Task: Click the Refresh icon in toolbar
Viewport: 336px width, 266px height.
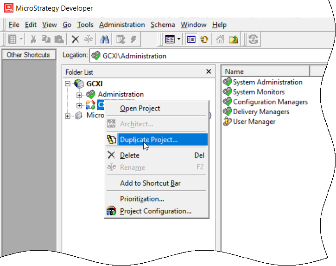Action: pos(253,39)
